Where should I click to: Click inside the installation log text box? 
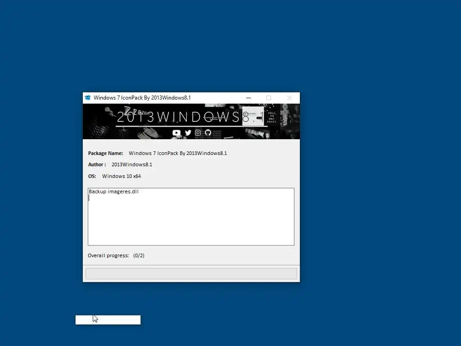click(191, 217)
